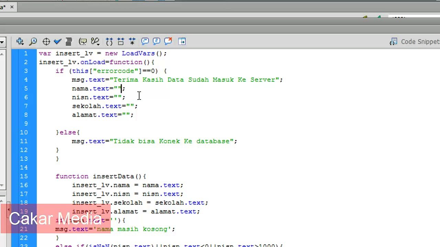This screenshot has width=440, height=247.
Task: Apply block comment icon
Action: pos(145,42)
